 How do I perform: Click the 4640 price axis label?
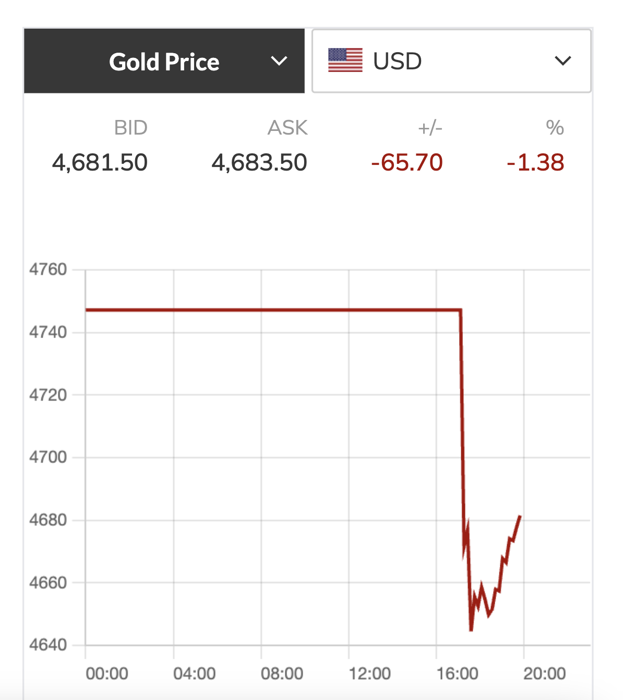click(48, 645)
